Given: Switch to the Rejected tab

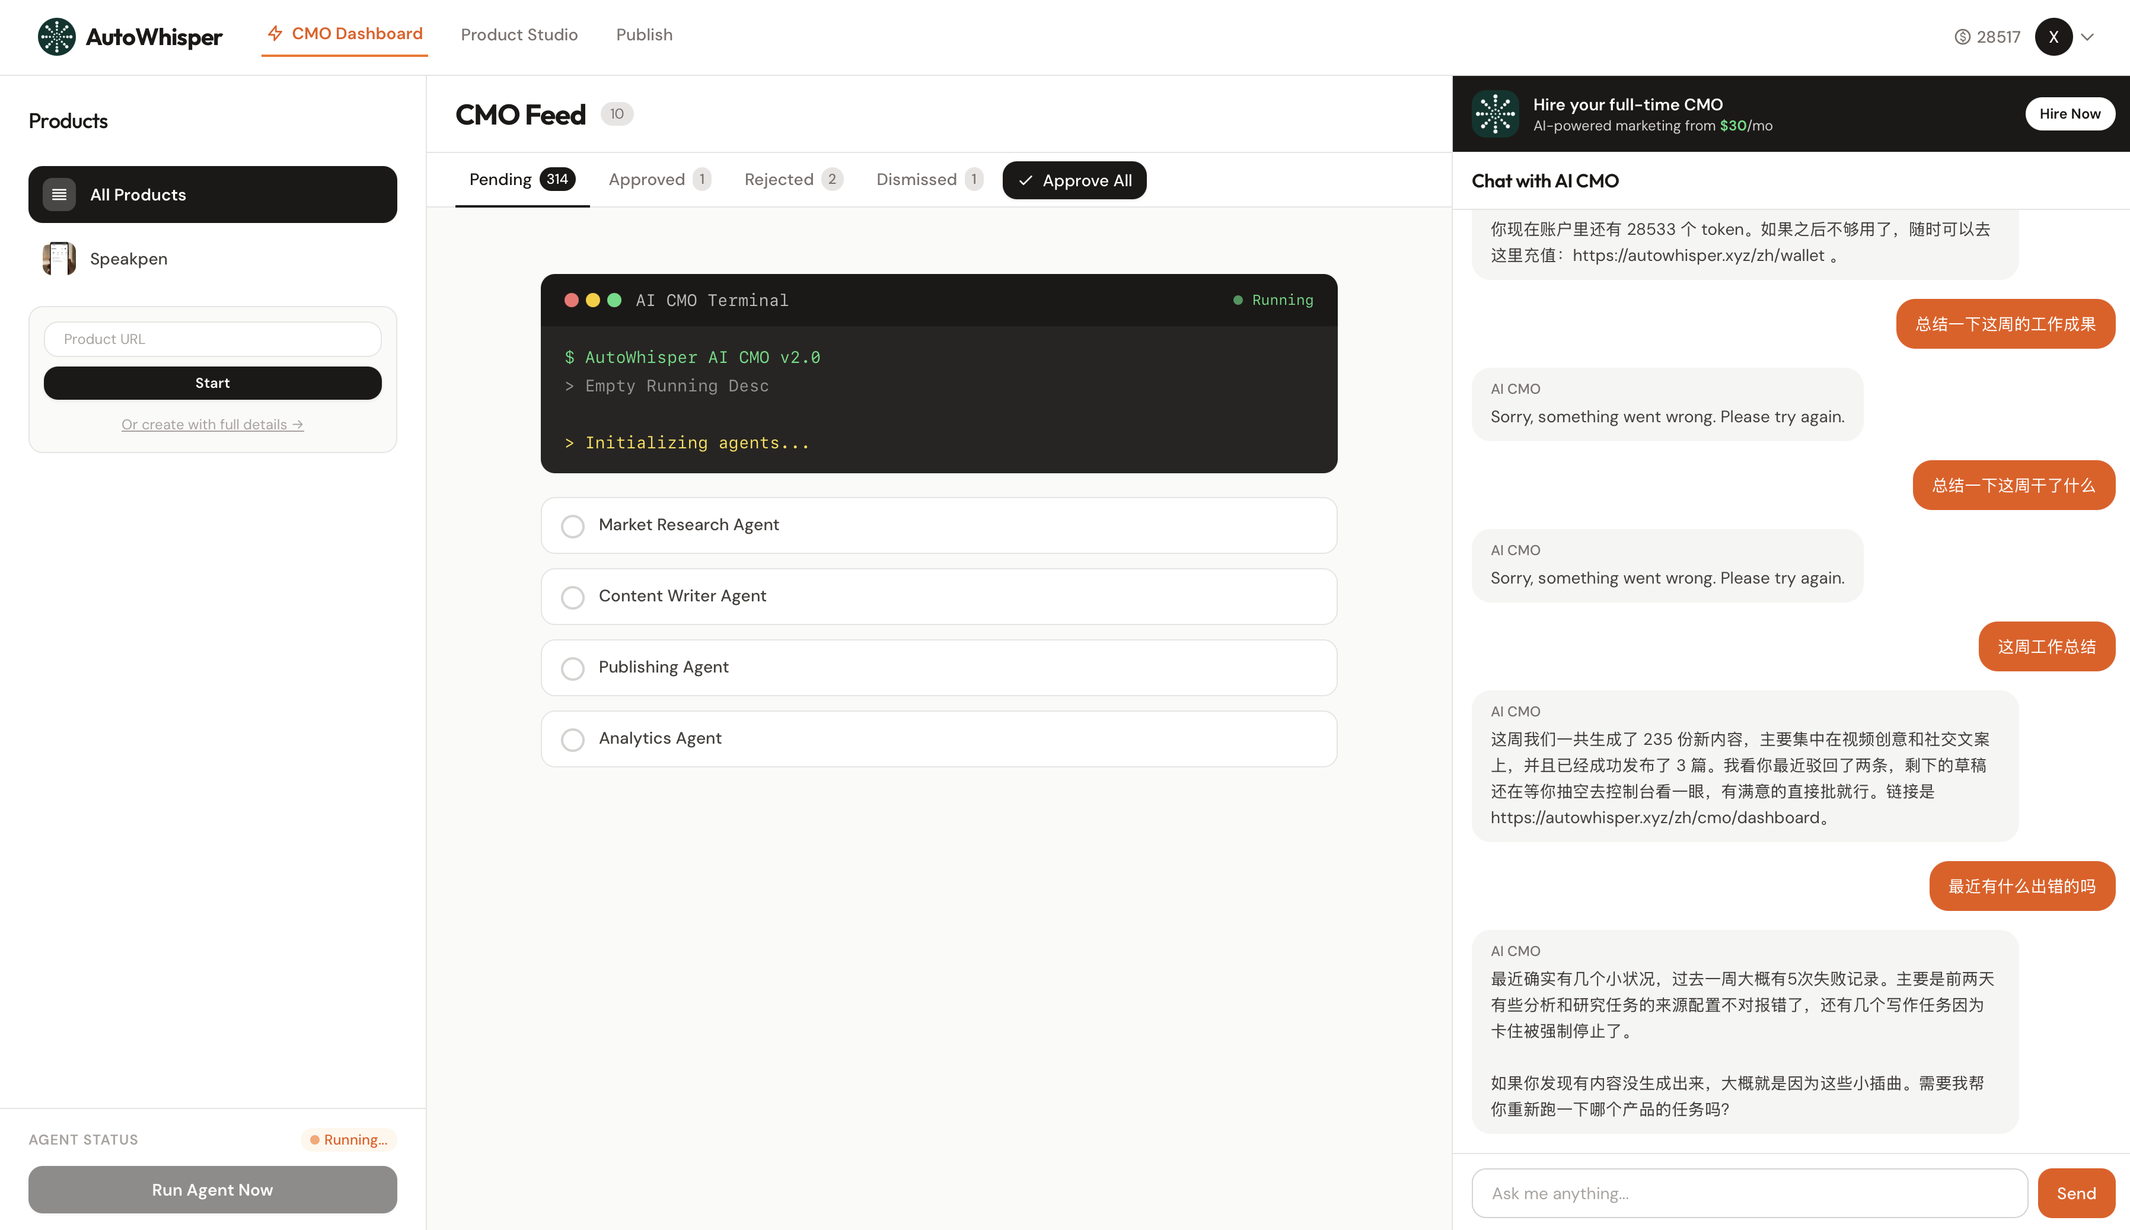Looking at the screenshot, I should pyautogui.click(x=778, y=179).
